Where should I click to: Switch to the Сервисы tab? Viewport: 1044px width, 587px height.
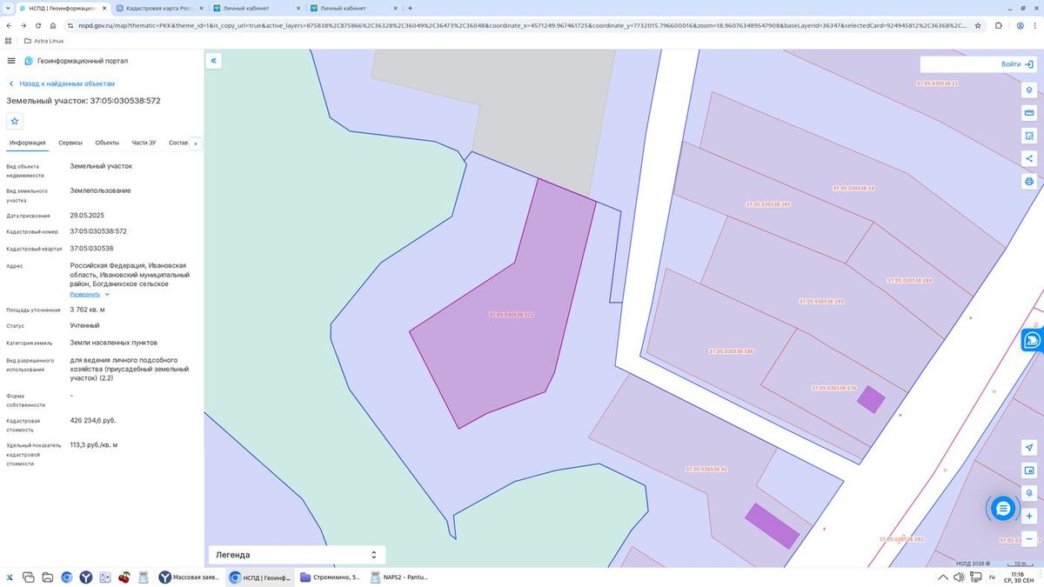(70, 143)
